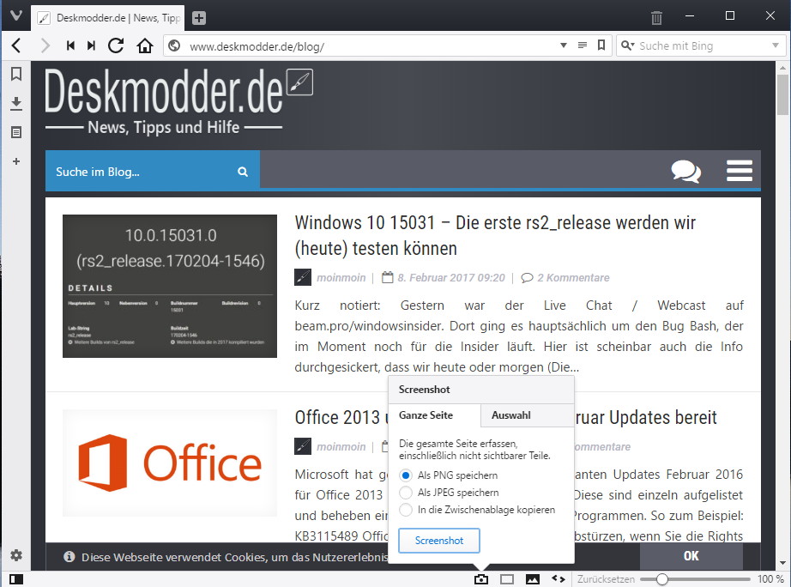Open the Notes side panel
This screenshot has width=791, height=587.
click(x=16, y=132)
